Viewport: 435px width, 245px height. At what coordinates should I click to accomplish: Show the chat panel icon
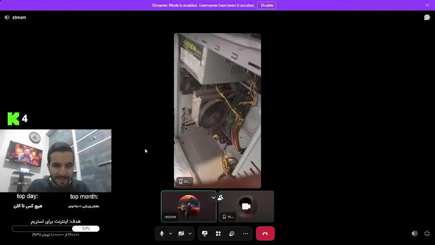tap(427, 17)
